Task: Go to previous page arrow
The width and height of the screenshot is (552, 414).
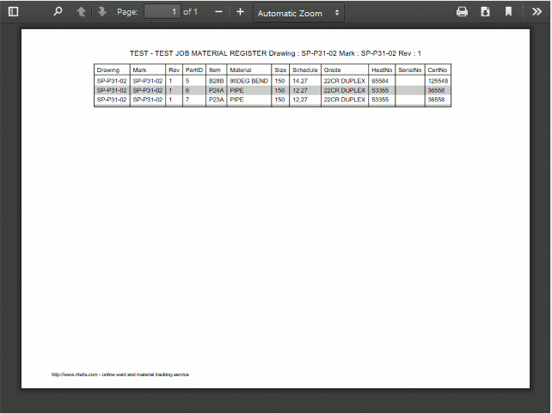Action: (81, 12)
